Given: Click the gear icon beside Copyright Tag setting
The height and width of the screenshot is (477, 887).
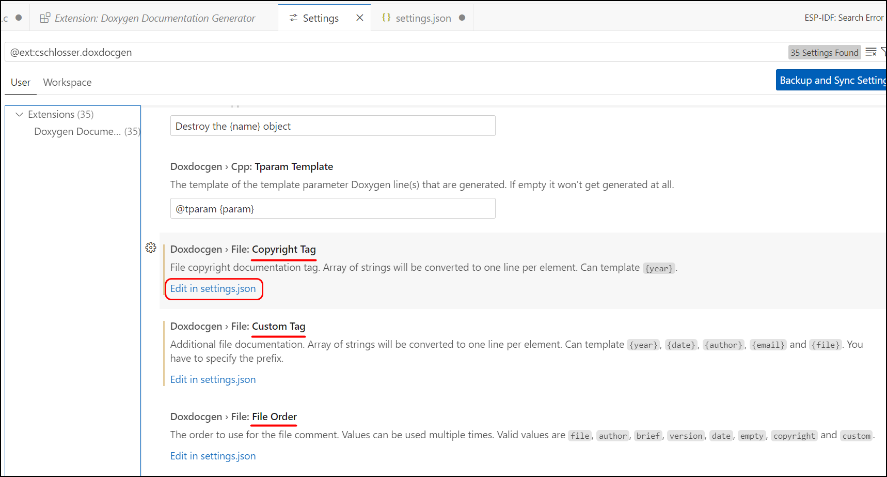Looking at the screenshot, I should pos(151,248).
